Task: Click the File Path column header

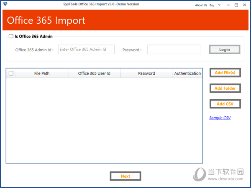Action: pos(42,73)
